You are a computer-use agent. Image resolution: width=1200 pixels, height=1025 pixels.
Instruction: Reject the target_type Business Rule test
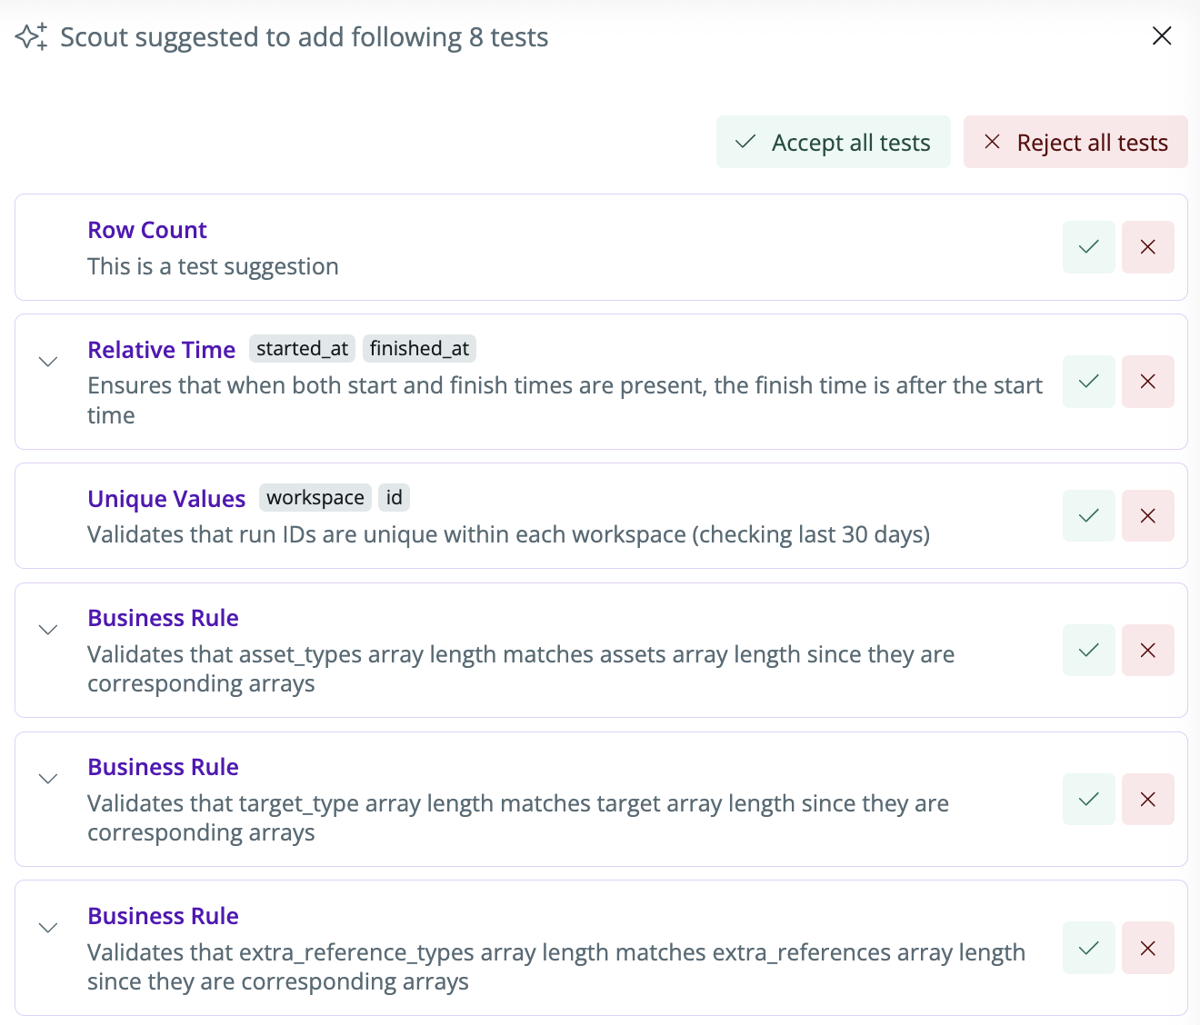pos(1148,800)
